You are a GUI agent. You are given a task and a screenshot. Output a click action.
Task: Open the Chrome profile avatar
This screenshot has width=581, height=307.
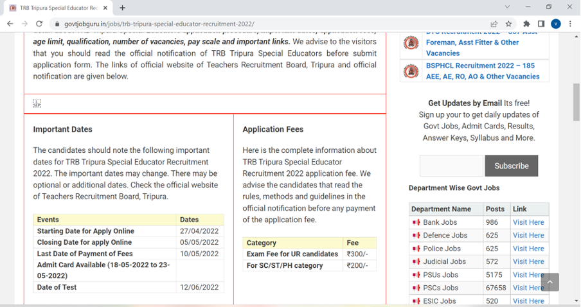pos(555,24)
